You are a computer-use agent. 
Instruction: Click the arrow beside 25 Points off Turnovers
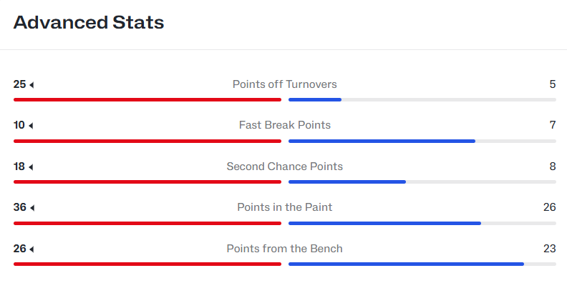pyautogui.click(x=31, y=85)
